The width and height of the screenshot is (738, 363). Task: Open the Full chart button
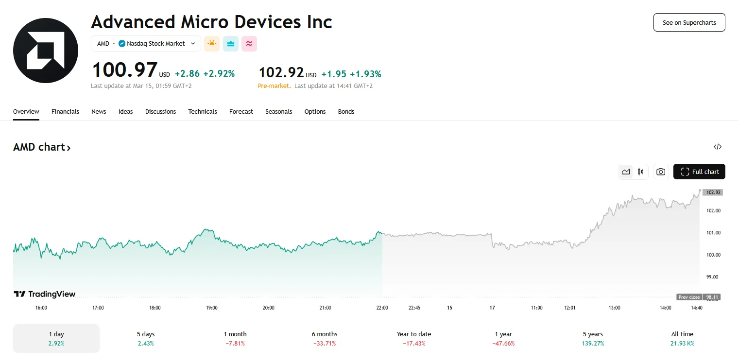point(699,172)
